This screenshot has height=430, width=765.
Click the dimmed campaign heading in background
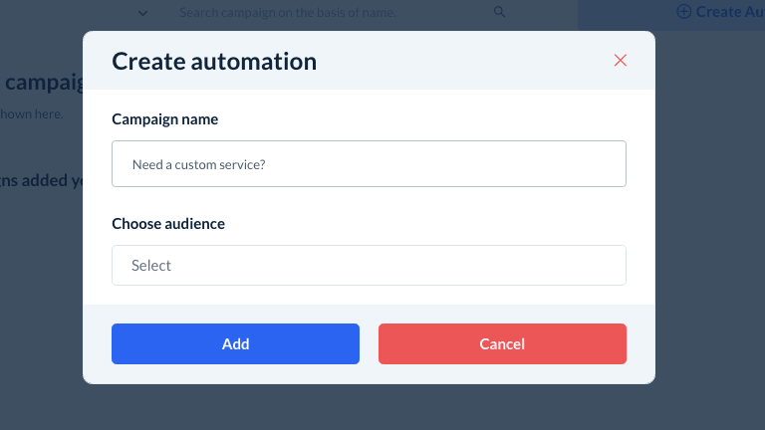click(42, 83)
